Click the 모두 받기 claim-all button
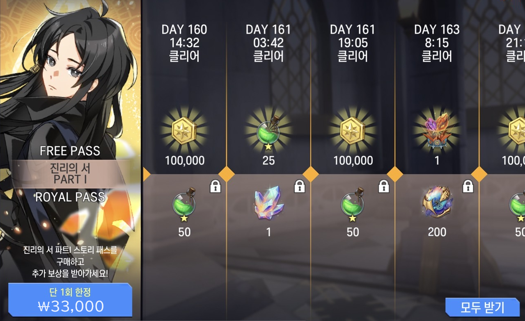Screen dimensions: 525x321 [x=483, y=307]
